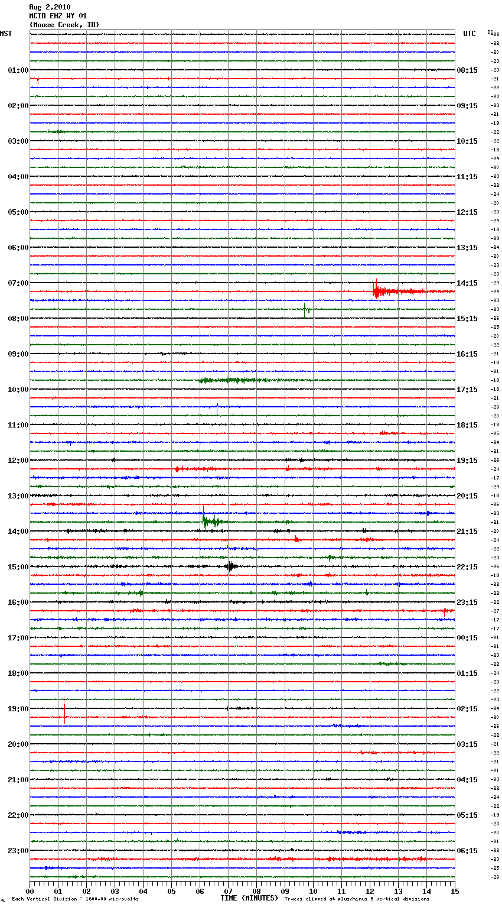502x907 pixels.
Task: Click the UTC timezone label
Action: [469, 34]
